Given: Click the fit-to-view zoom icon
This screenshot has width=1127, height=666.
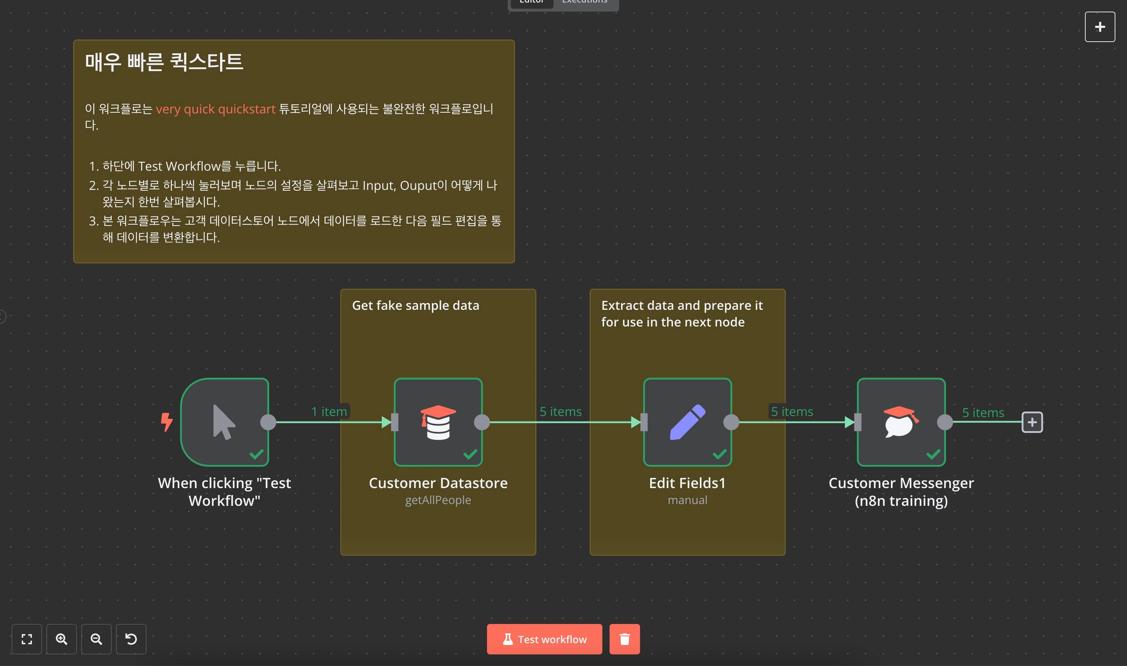Looking at the screenshot, I should (27, 638).
